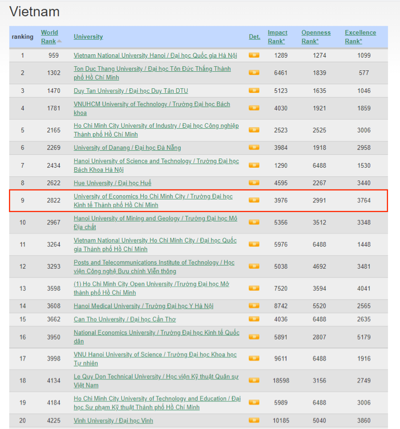Click the sort arrow beside World Rank
This screenshot has height=429, width=400.
59,41
